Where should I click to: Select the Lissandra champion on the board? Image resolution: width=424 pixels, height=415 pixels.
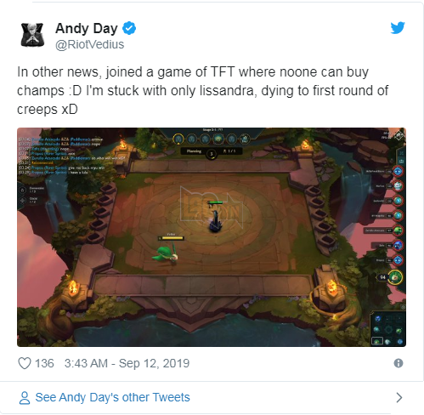coord(215,220)
